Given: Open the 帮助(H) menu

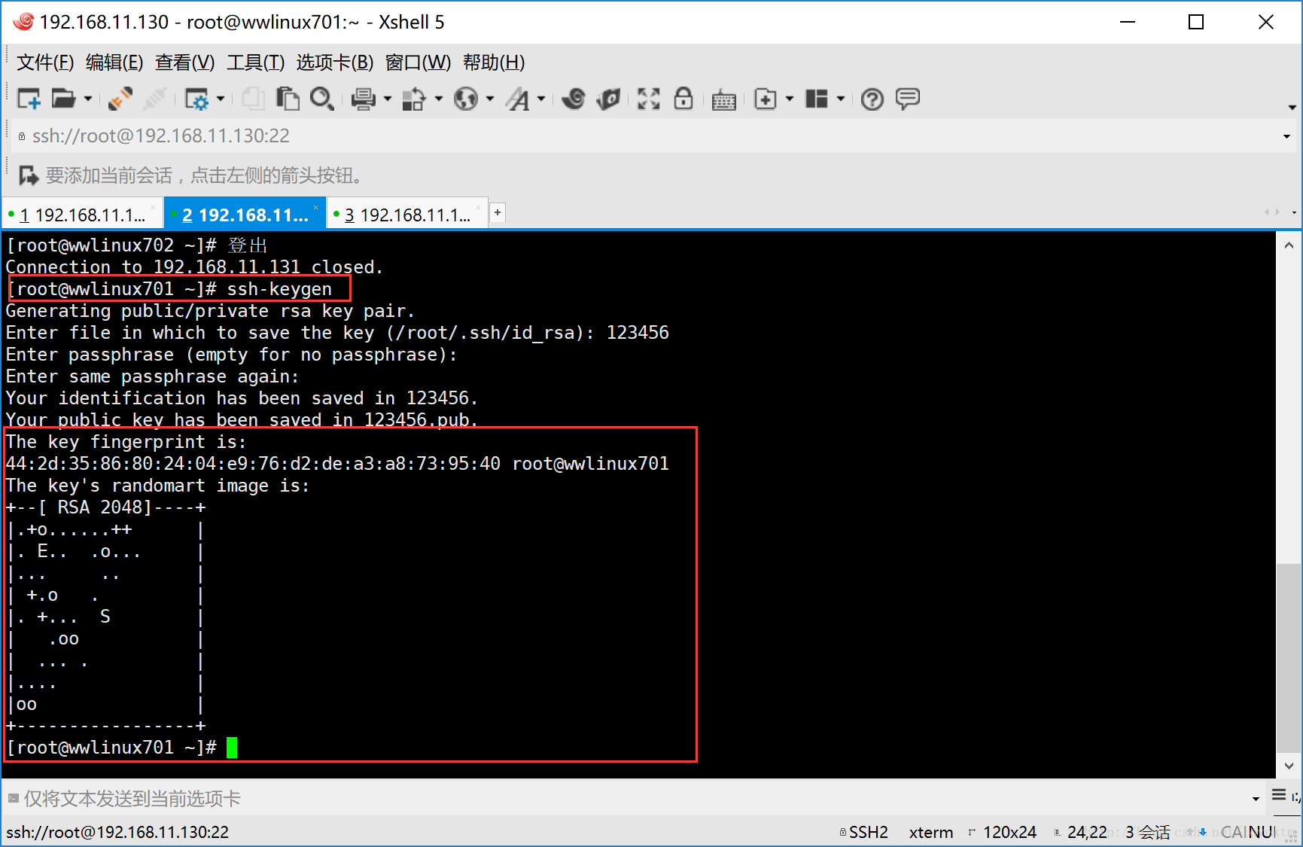Looking at the screenshot, I should (x=494, y=62).
